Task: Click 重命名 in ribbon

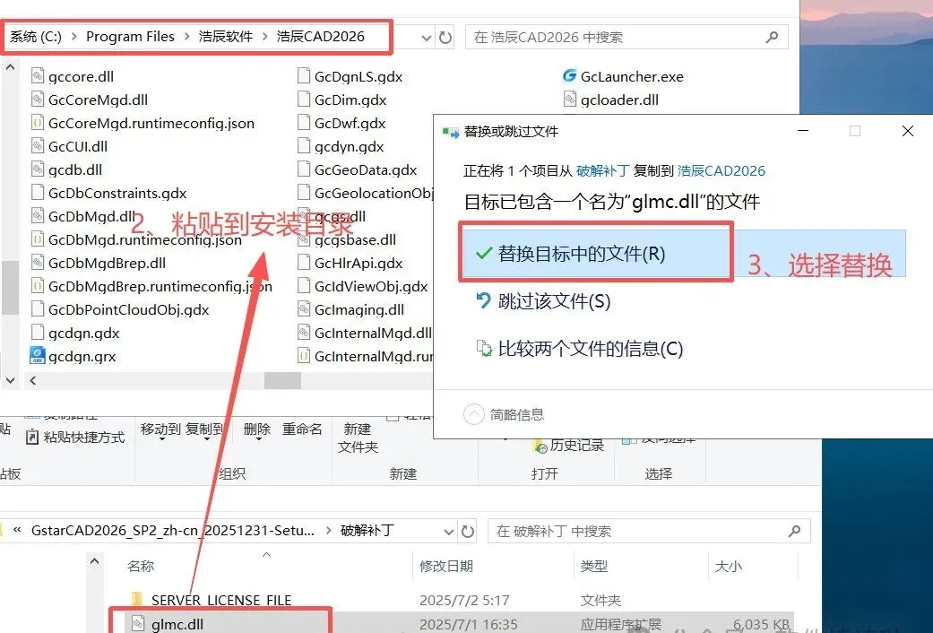Action: pyautogui.click(x=302, y=429)
